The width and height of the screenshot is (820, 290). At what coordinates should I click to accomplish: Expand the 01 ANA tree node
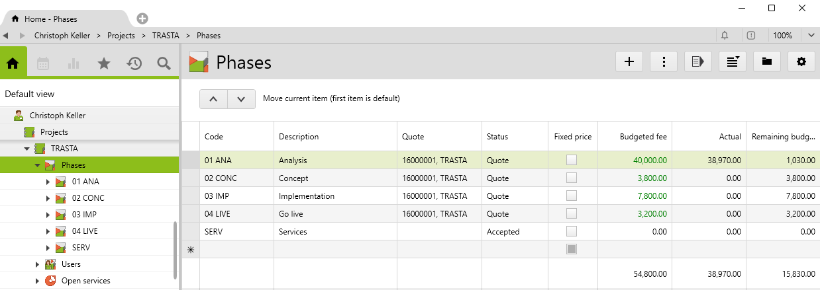click(48, 182)
